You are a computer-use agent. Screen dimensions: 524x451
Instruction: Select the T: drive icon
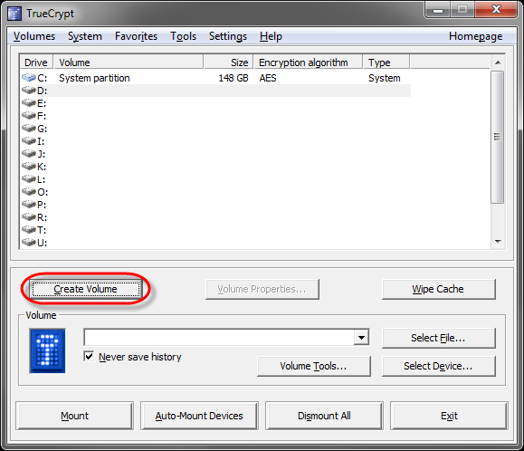coord(29,230)
